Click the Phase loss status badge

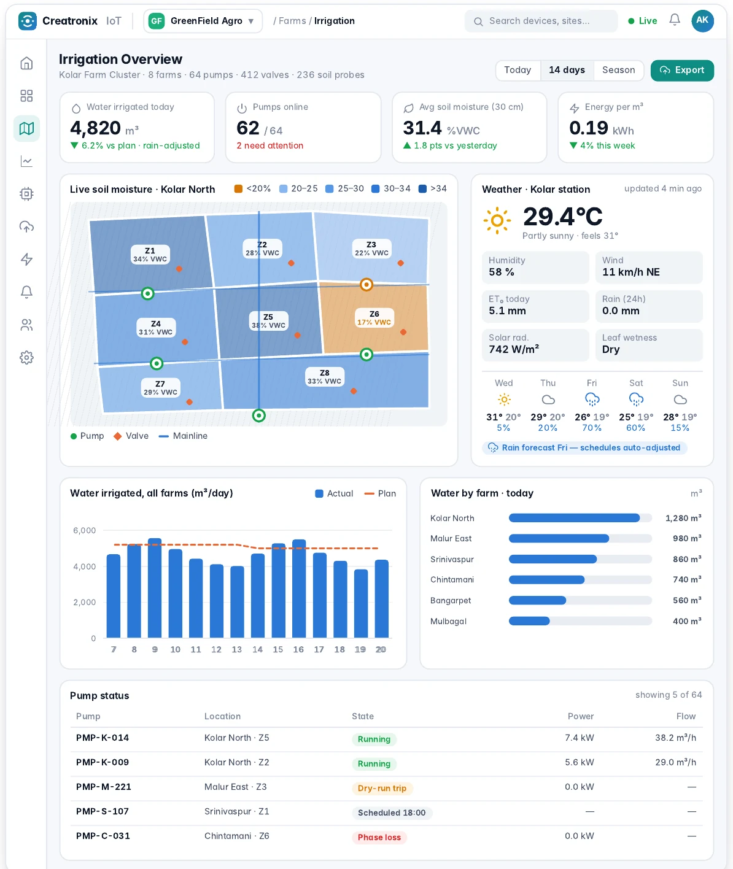(379, 838)
